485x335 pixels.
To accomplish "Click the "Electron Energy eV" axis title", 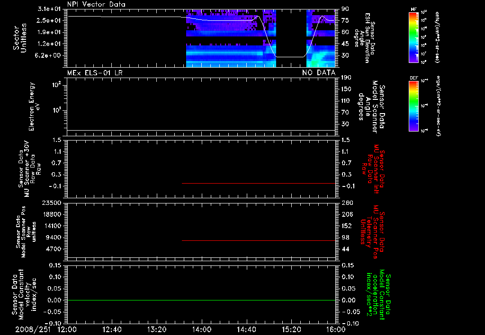I will (34, 106).
